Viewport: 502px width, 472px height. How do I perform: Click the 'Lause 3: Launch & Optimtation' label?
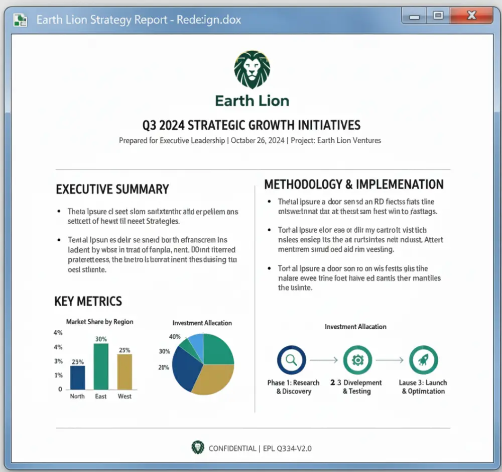coord(423,387)
